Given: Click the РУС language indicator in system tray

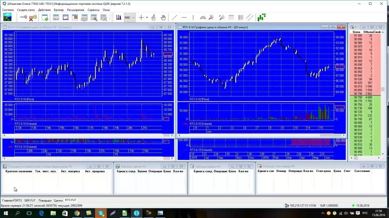Looking at the screenshot, I should 365,213.
